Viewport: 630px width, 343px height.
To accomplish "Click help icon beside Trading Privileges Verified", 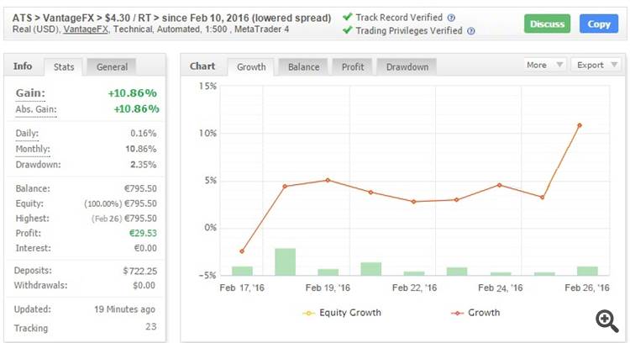I will (470, 31).
